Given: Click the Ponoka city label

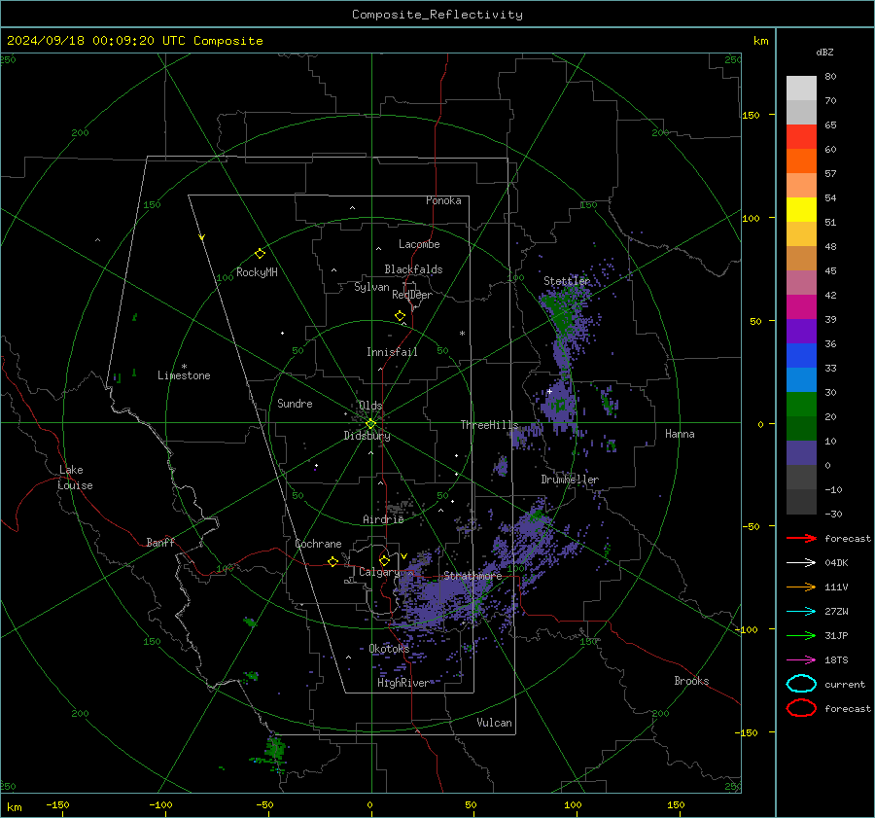Looking at the screenshot, I should [443, 200].
